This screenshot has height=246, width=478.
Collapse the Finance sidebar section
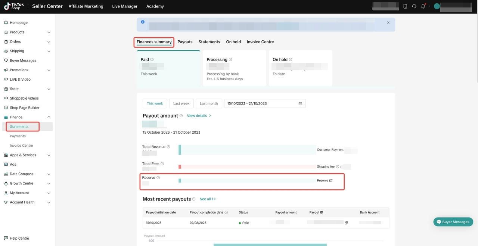[49, 117]
